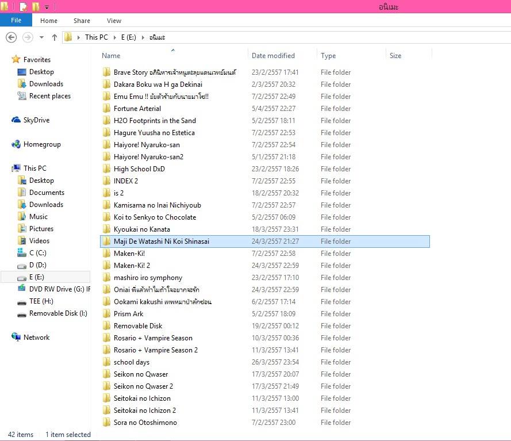The width and height of the screenshot is (511, 441).
Task: Select the High School DxD folder icon
Action: point(106,168)
